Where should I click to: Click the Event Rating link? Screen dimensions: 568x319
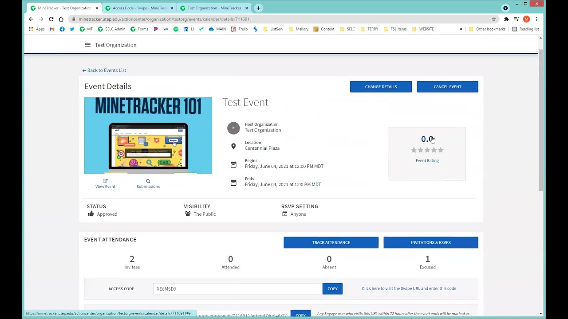pos(427,160)
